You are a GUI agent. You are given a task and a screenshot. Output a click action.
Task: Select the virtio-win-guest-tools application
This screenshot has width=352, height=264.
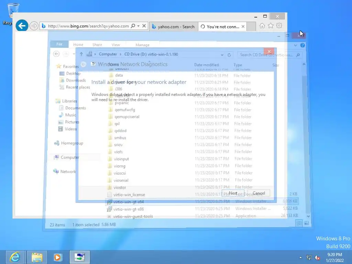(x=133, y=217)
